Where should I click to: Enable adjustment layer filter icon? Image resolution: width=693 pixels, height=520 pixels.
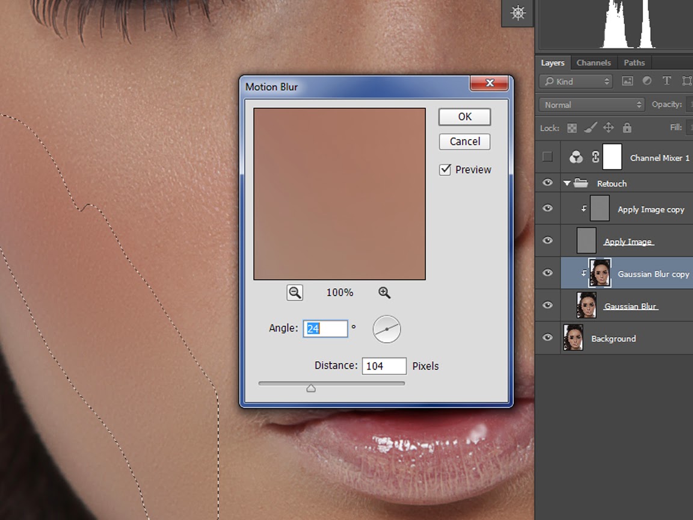pyautogui.click(x=647, y=81)
